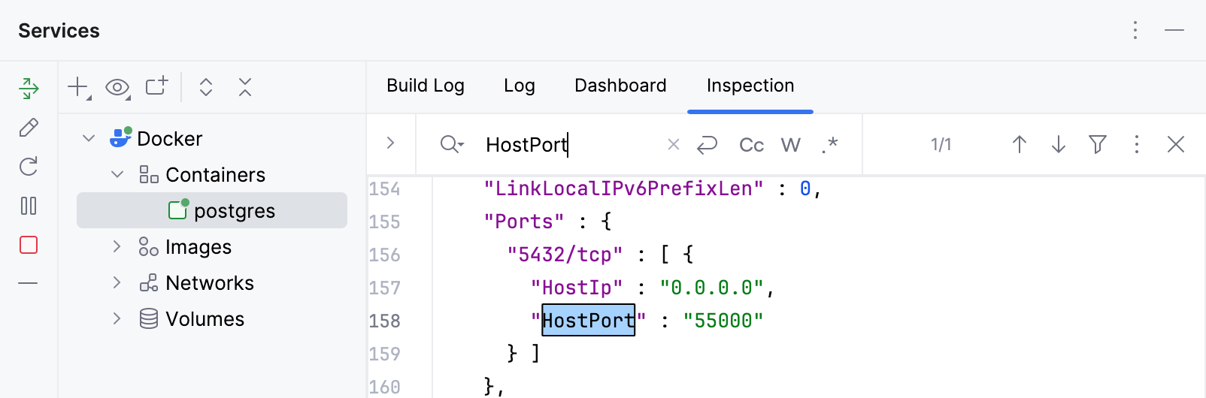Switch to the Build Log tab
This screenshot has height=398, width=1206.
(x=426, y=86)
